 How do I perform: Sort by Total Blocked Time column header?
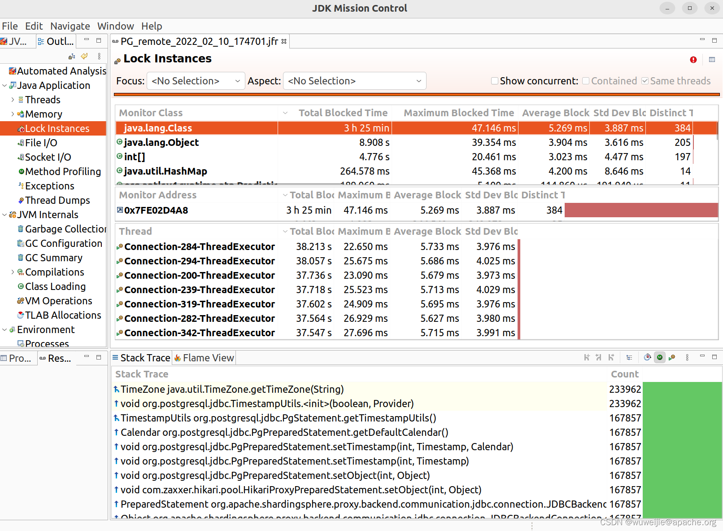(x=343, y=113)
